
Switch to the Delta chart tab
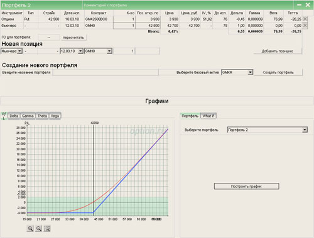(14, 116)
